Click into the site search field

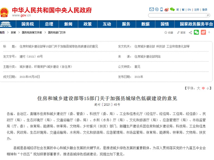tap(177, 15)
